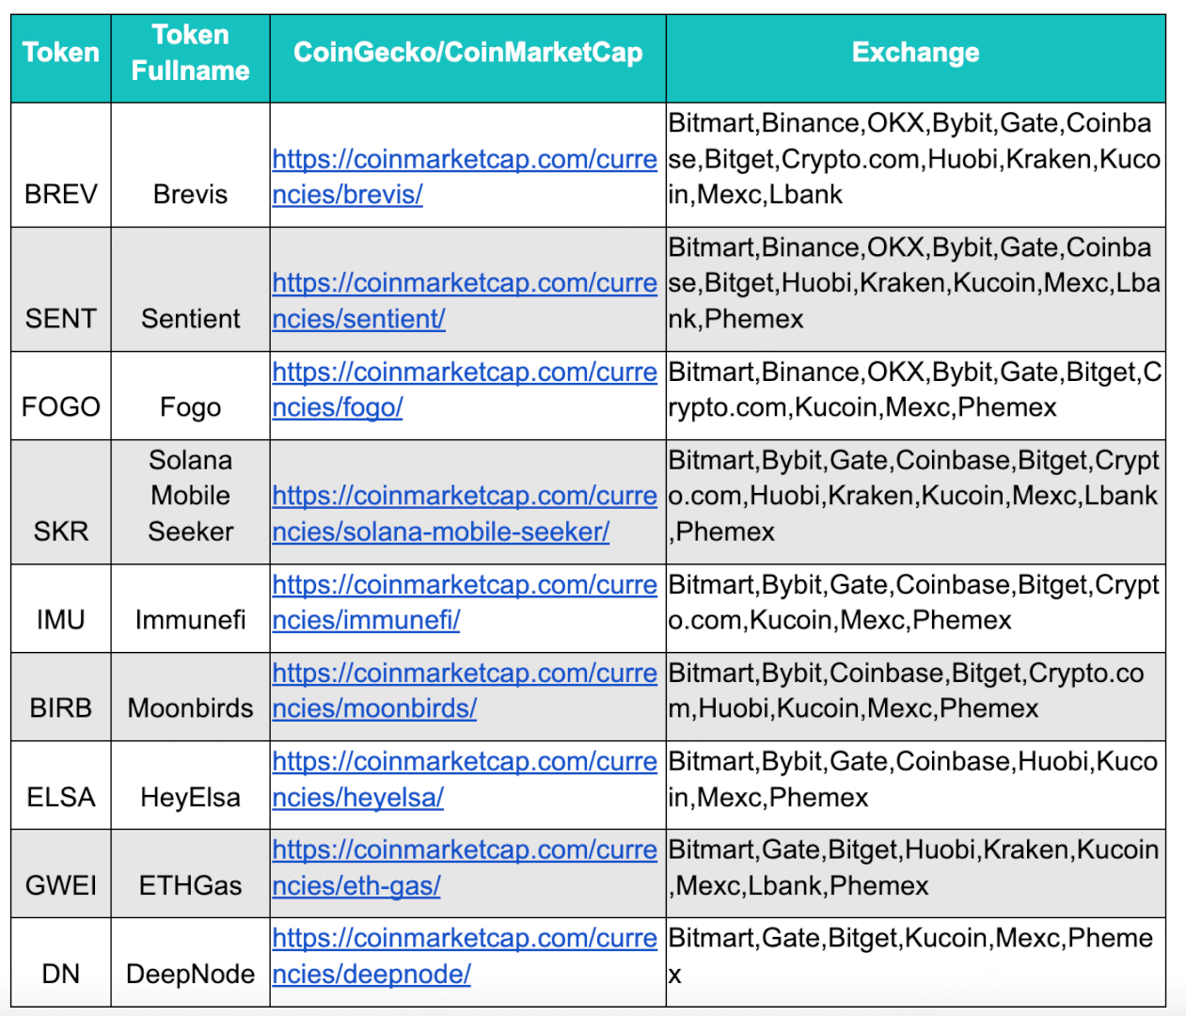Click the Exchange column header

point(915,53)
